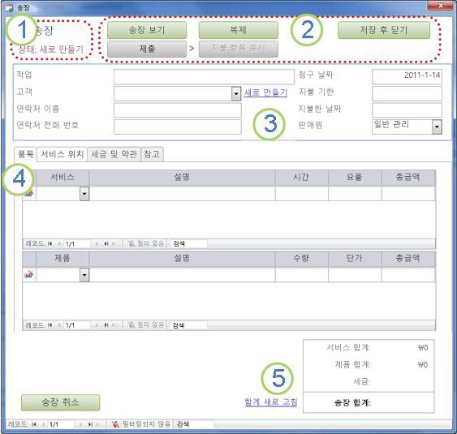Open the 세금 및 약관 tab
457x434 pixels.
point(114,154)
